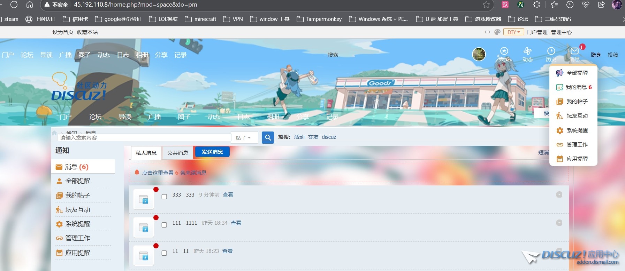This screenshot has width=625, height=271.
Task: Check the checkbox for message 11
Action: click(164, 253)
